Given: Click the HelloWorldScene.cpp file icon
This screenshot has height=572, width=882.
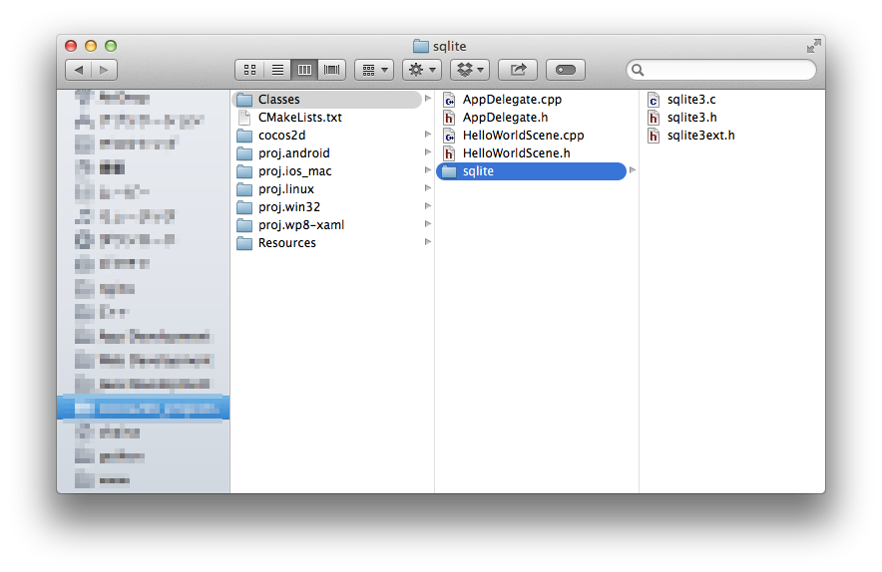Looking at the screenshot, I should [449, 136].
